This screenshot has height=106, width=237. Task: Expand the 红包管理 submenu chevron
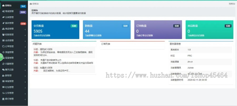pos(25,88)
